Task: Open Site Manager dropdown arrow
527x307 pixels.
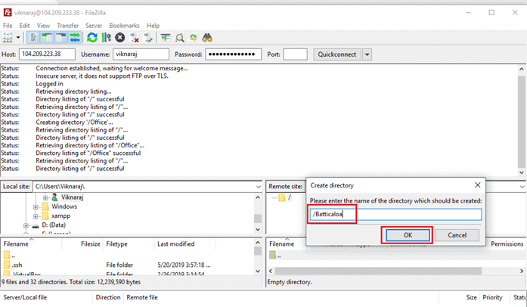Action: (18, 38)
